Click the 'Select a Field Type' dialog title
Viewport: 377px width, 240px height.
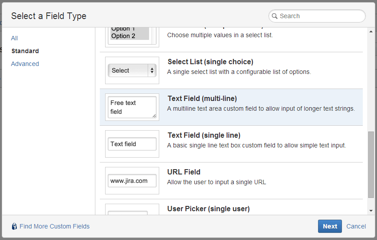(49, 16)
